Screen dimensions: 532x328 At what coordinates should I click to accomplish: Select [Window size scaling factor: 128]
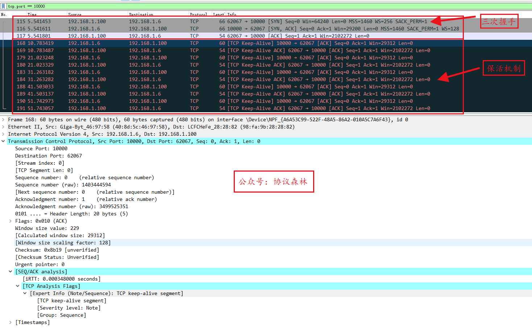pos(63,243)
